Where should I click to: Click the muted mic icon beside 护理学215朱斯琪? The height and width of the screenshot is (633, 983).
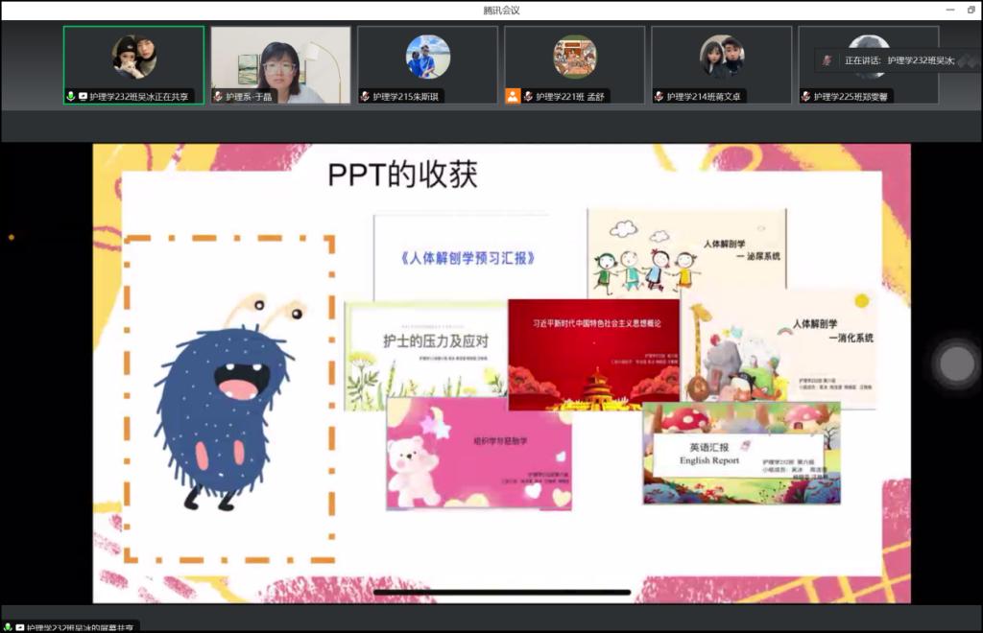click(365, 97)
